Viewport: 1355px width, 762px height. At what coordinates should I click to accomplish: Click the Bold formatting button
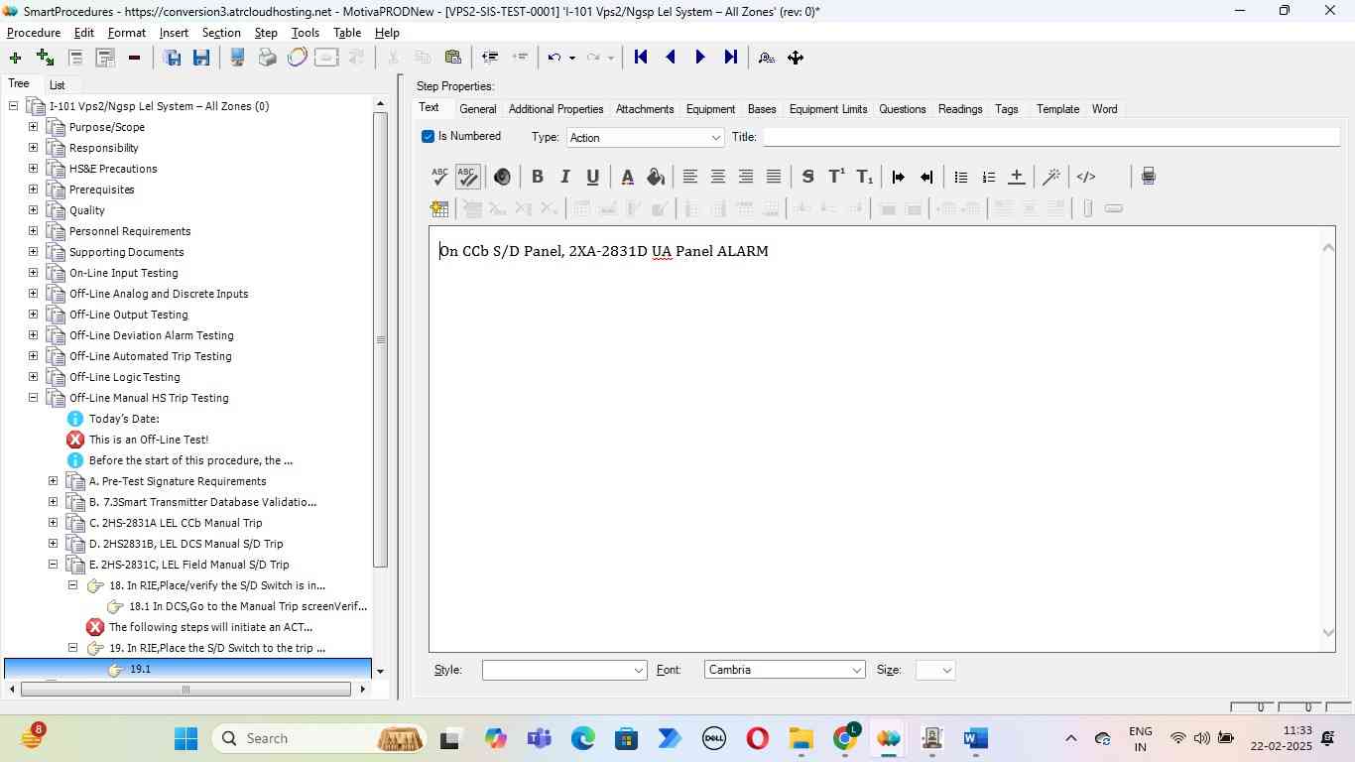(537, 177)
